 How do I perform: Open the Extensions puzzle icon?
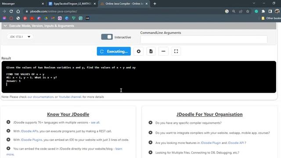(x=263, y=11)
